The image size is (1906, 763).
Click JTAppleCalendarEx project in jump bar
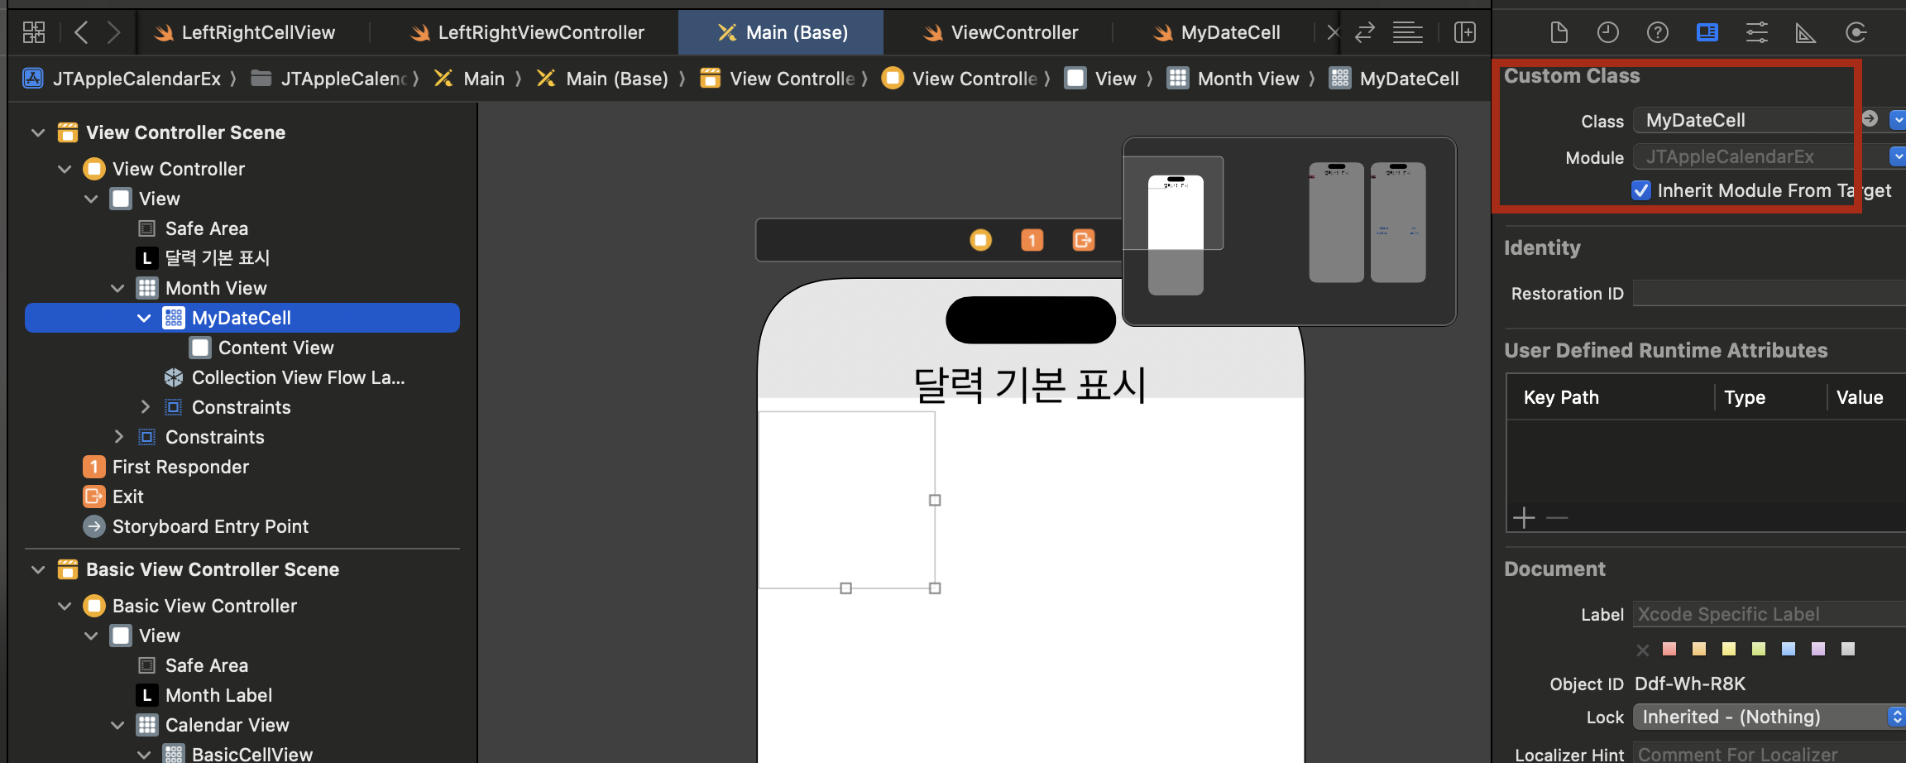pos(122,79)
